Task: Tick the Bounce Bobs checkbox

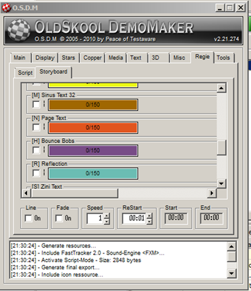Action: tap(36, 150)
